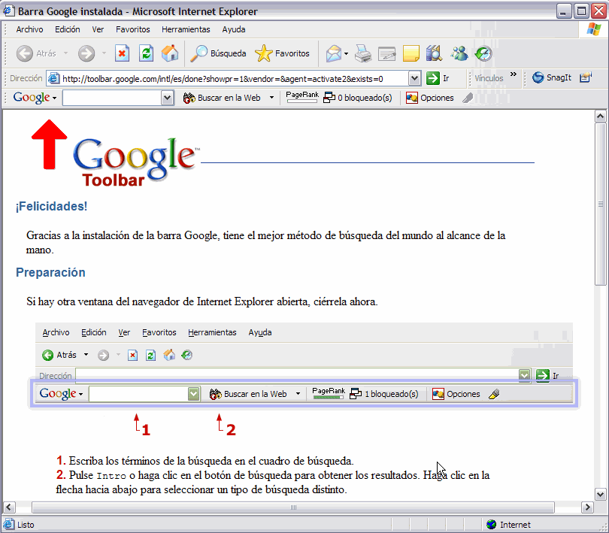Image resolution: width=609 pixels, height=533 pixels.
Task: Click the Print icon in toolbar
Action: (x=363, y=53)
